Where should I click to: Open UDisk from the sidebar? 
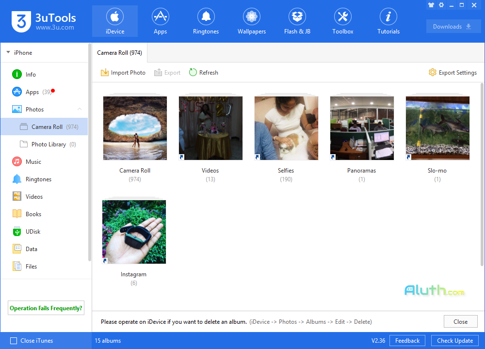[32, 231]
